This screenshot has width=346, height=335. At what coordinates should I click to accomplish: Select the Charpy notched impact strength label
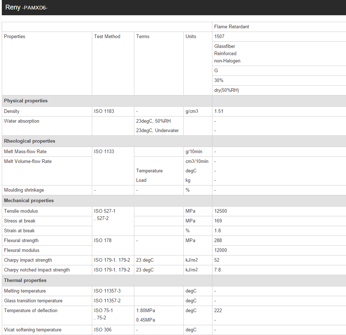pyautogui.click(x=37, y=270)
